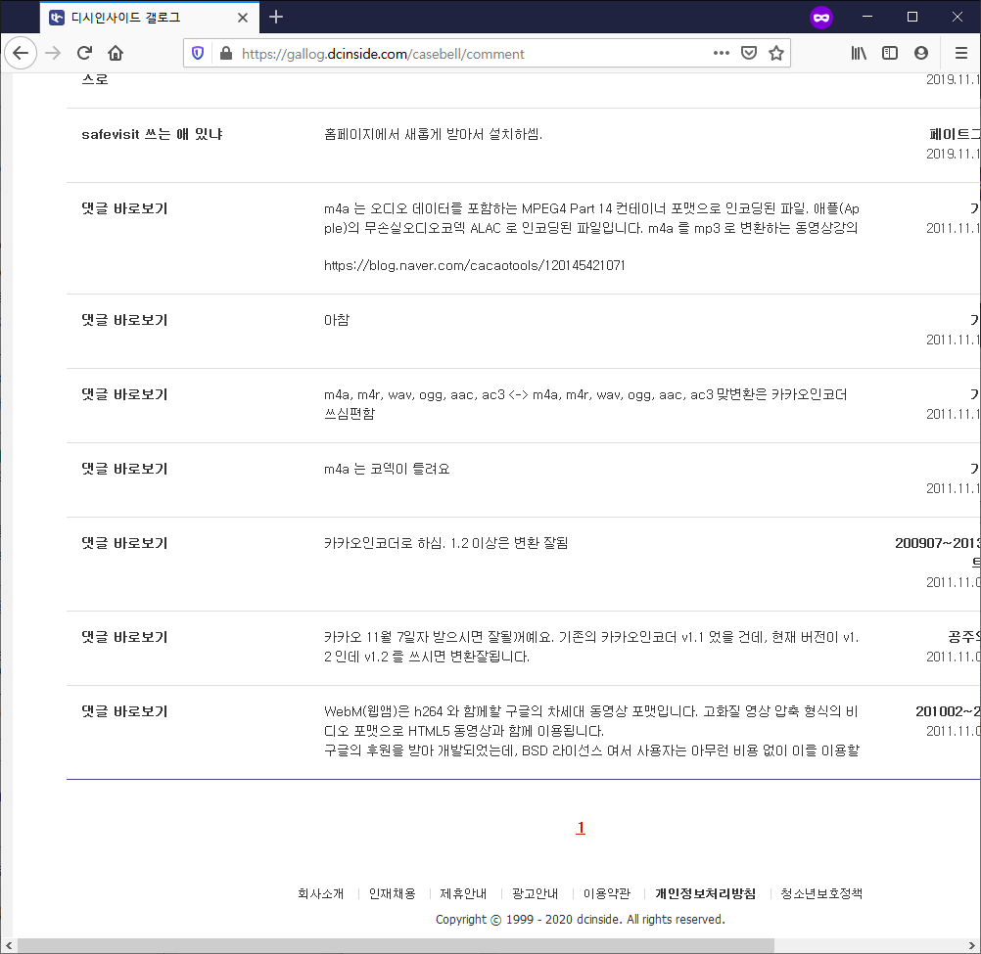Open 청소년보호정책 footer link
Viewport: 981px width, 954px height.
click(x=821, y=894)
